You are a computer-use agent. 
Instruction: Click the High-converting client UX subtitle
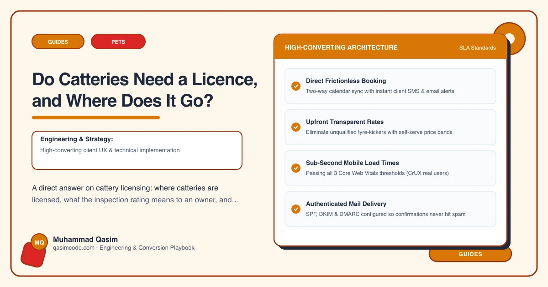coord(110,150)
